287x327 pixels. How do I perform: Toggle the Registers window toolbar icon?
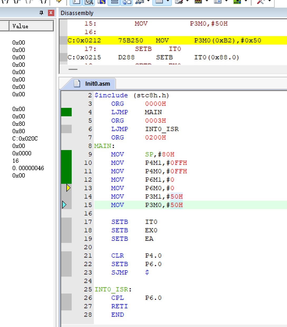tap(114, 2)
